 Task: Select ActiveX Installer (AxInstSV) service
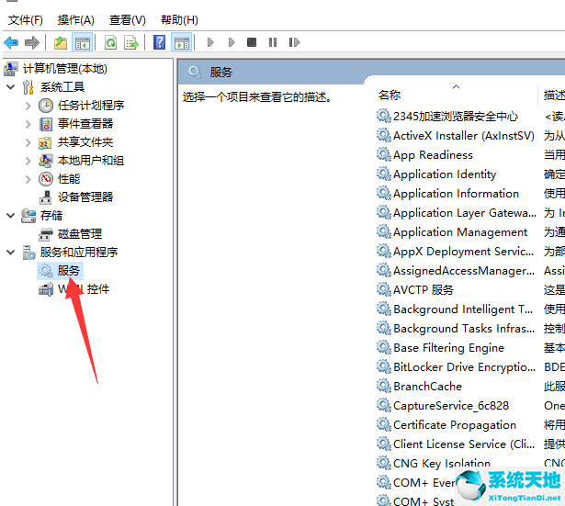(464, 136)
